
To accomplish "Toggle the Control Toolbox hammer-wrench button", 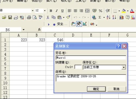I will [79, 24].
